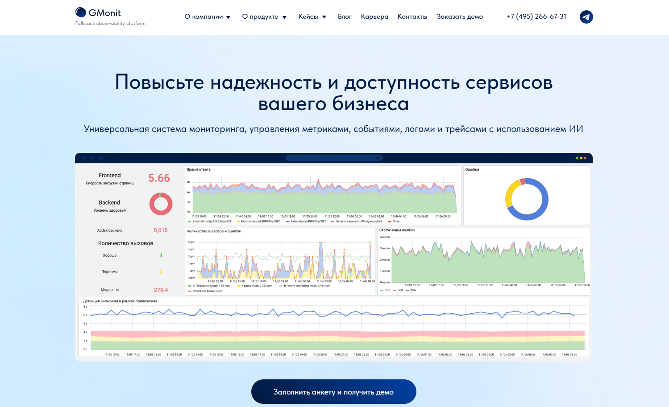Click the back arrow in the browser mockup
669x407 pixels.
84,158
